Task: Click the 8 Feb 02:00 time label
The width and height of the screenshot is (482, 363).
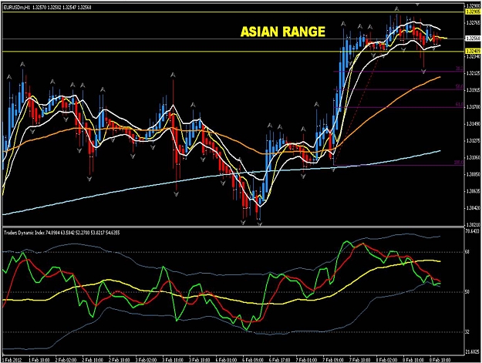Action: coord(386,360)
